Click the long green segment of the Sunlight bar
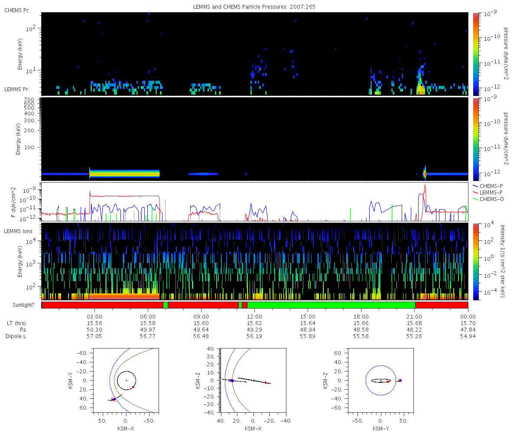The height and width of the screenshot is (434, 520). pos(331,305)
